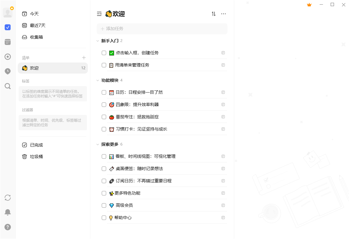This screenshot has height=239, width=349.
Task: Tick the checkbox for 帮助中心 task
Action: click(x=104, y=218)
